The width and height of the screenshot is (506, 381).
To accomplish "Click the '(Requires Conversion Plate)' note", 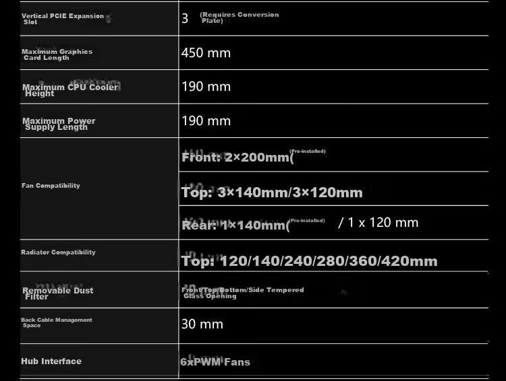I will tap(239, 18).
